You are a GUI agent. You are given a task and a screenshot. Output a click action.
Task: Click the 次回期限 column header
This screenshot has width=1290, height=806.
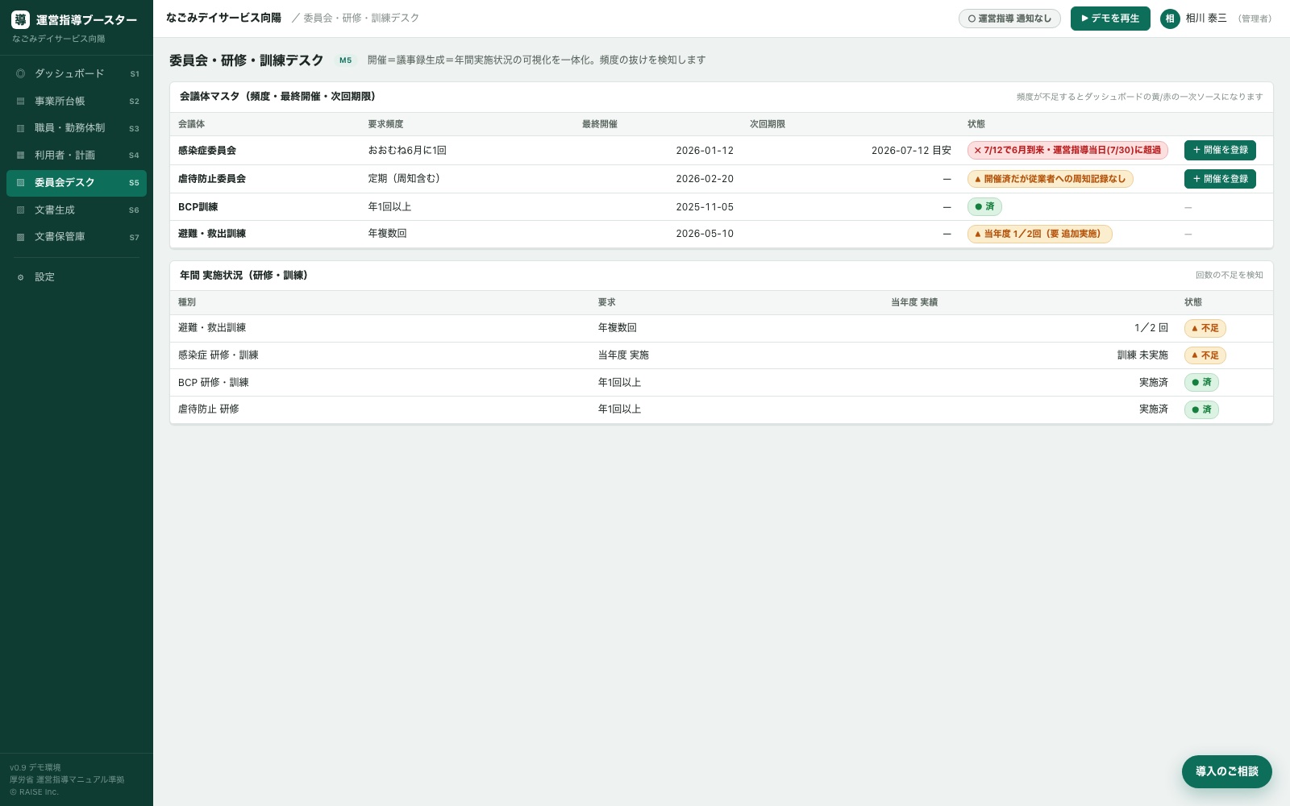click(x=768, y=124)
